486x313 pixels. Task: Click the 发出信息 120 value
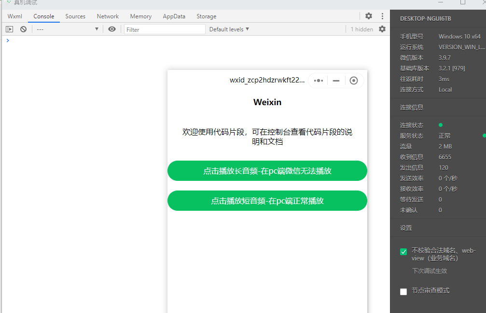point(443,167)
